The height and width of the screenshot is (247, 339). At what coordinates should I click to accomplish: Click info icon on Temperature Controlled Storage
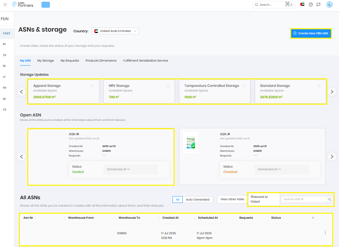[x=244, y=86]
